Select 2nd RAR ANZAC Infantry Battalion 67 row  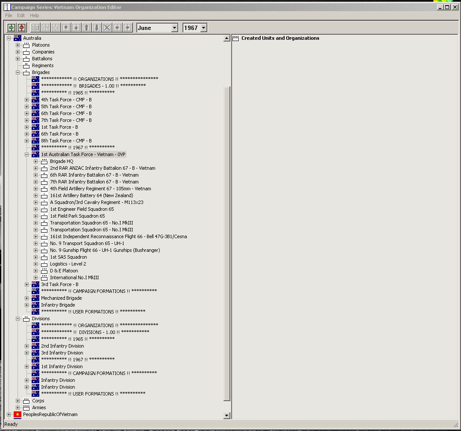103,168
